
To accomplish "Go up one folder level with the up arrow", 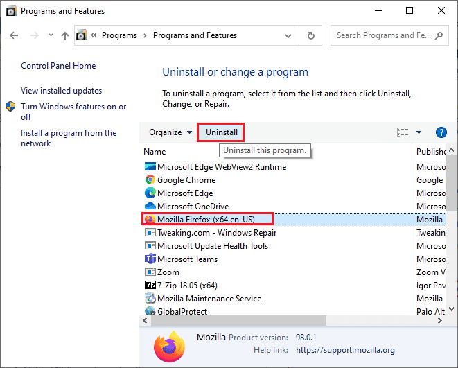I will click(65, 35).
